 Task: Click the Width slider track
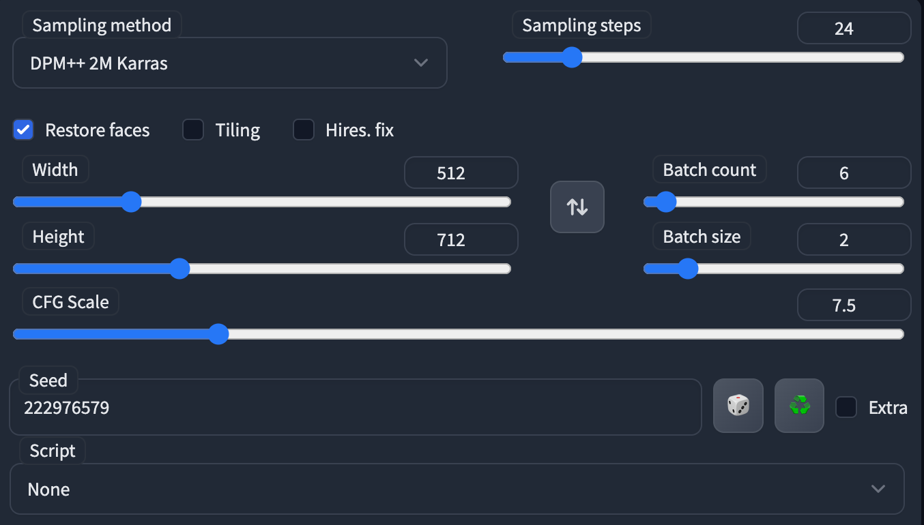[x=262, y=202]
